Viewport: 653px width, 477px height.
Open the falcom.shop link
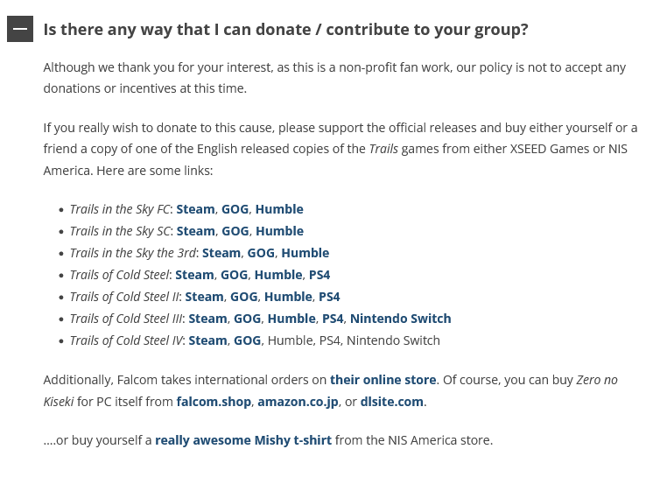tap(214, 402)
